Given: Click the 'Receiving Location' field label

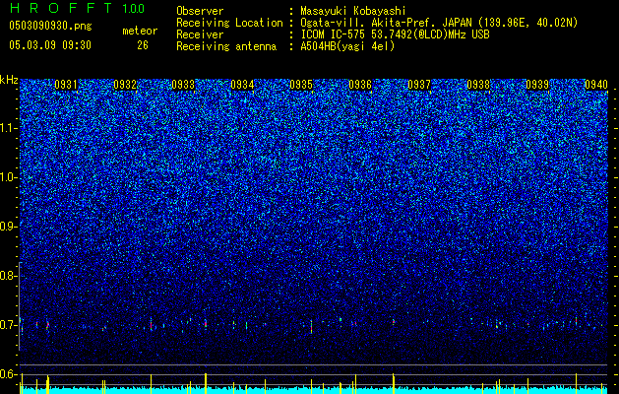Looking at the screenshot, I should (x=229, y=23).
